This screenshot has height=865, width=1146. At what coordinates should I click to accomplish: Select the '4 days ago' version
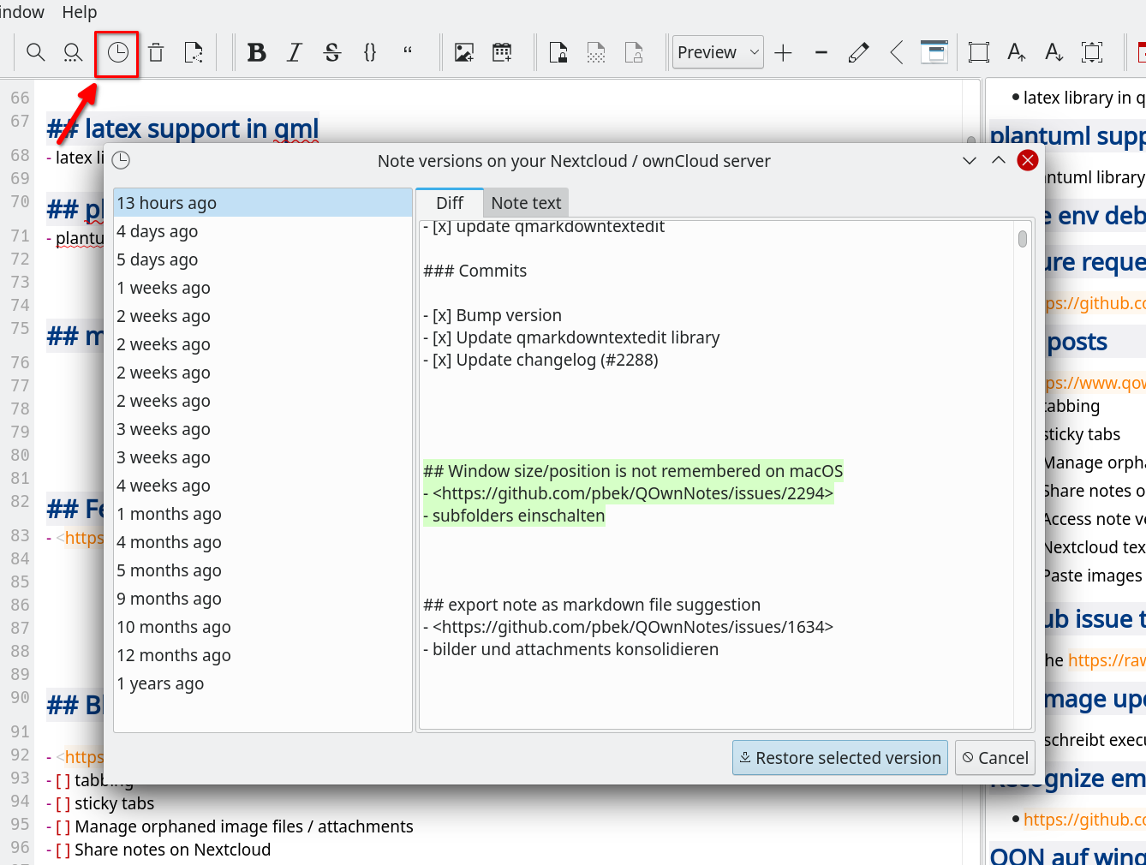pos(158,231)
